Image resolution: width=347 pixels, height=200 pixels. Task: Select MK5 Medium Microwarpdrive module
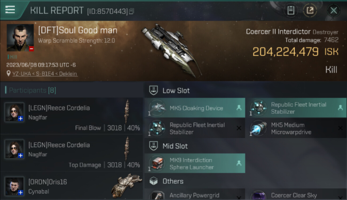pyautogui.click(x=296, y=128)
